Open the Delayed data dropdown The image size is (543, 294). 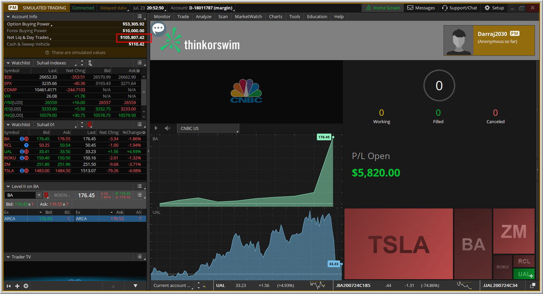coord(113,8)
